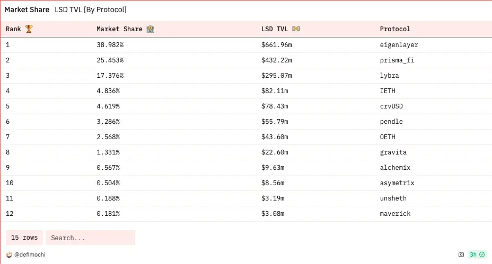Select the eigenlayer protocol cell
Image resolution: width=492 pixels, height=264 pixels.
coord(399,45)
